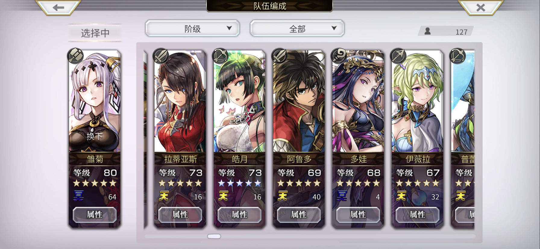Click the arrow on 全部 dropdown

(x=334, y=28)
